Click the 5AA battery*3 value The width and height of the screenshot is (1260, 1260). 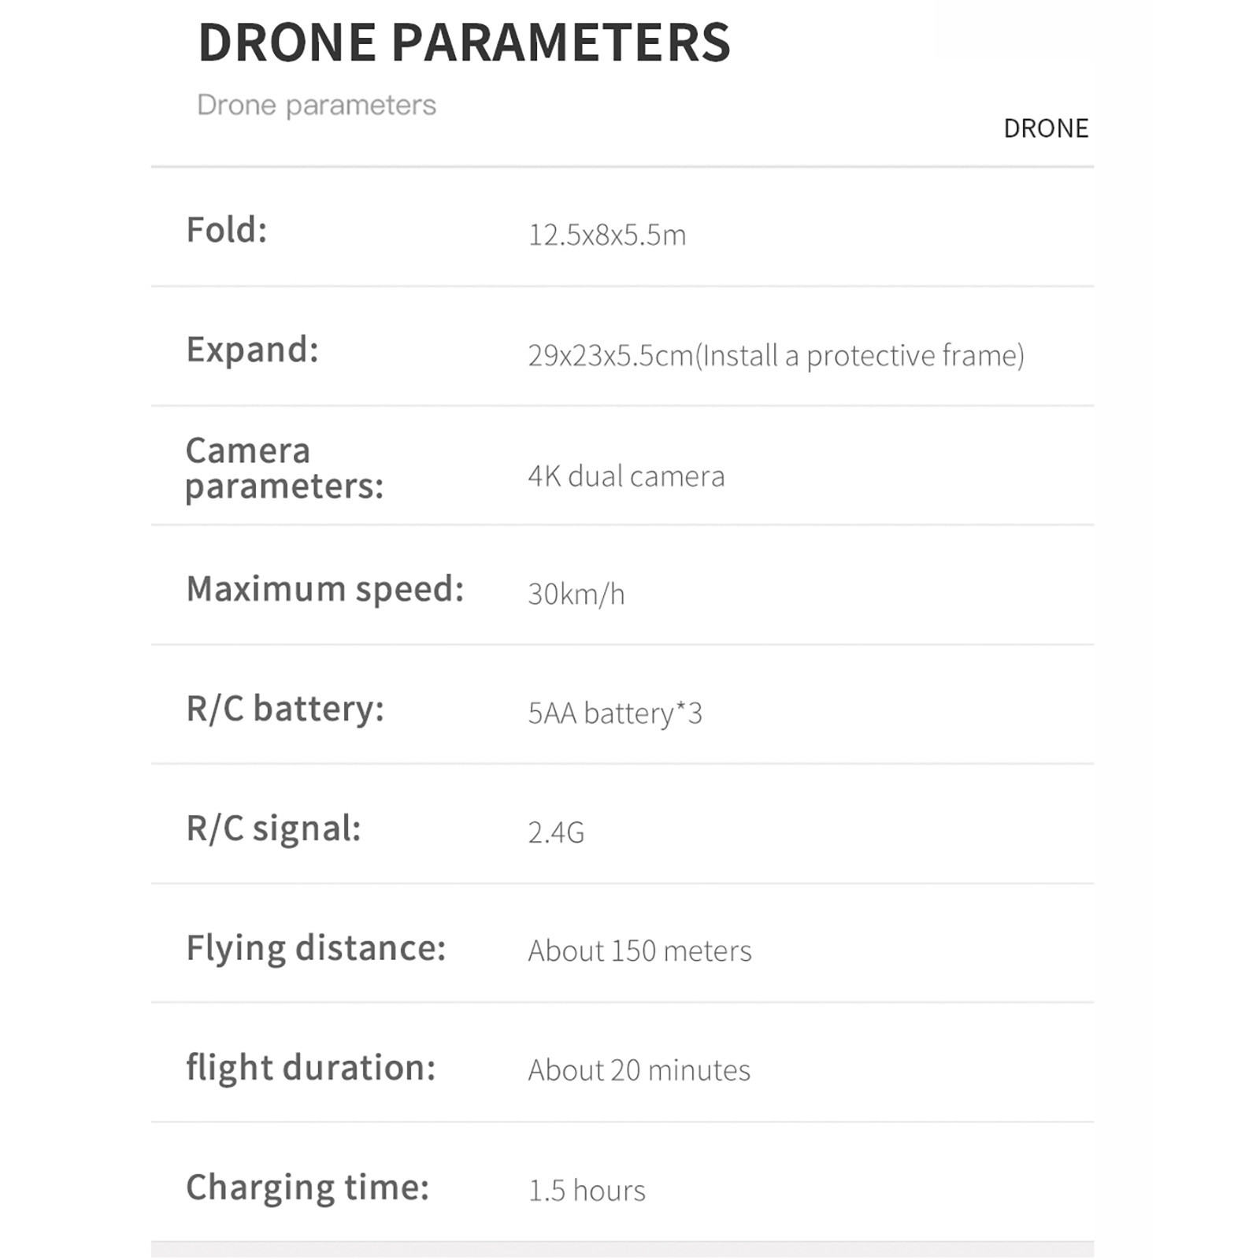click(x=615, y=713)
